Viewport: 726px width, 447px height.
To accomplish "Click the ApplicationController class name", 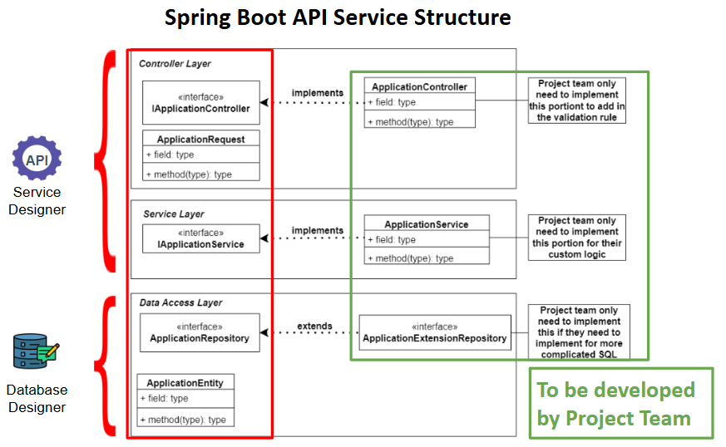I will coord(419,86).
